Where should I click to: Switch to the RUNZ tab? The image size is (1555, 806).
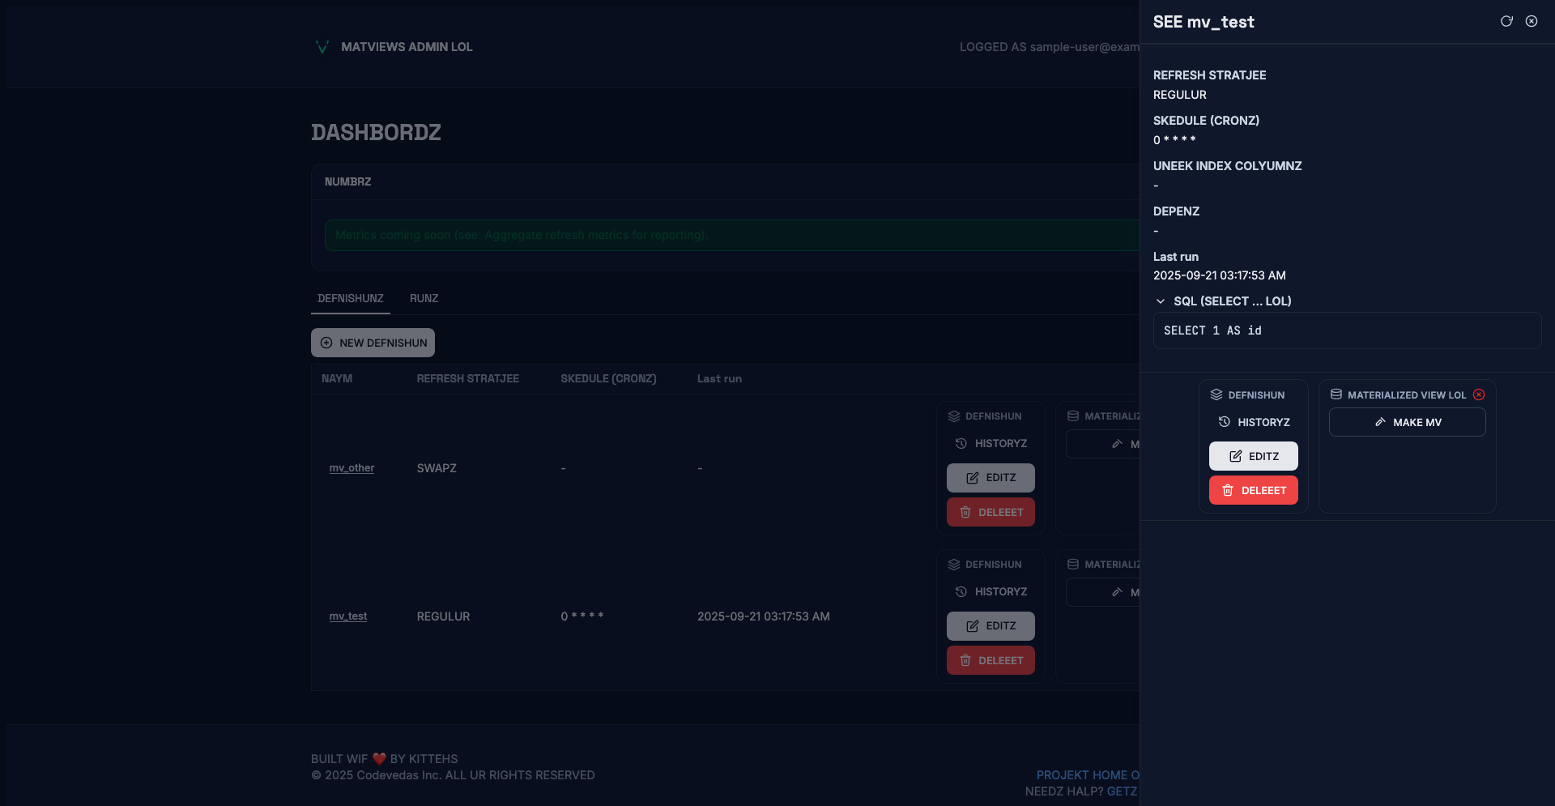(424, 298)
